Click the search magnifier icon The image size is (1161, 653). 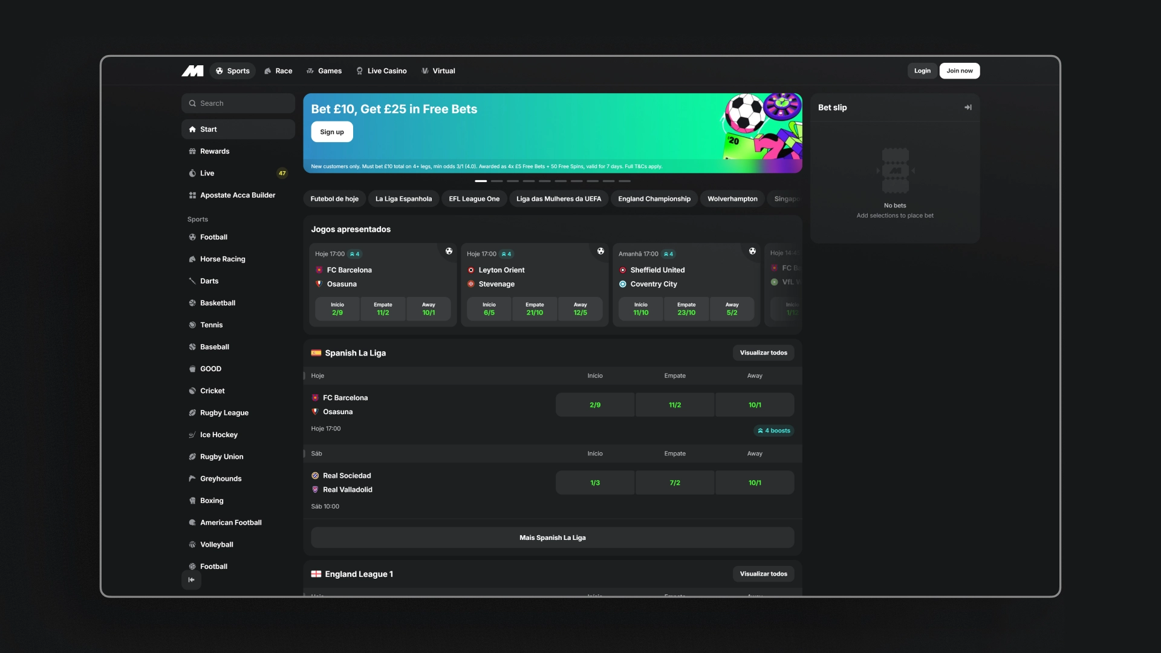[192, 103]
